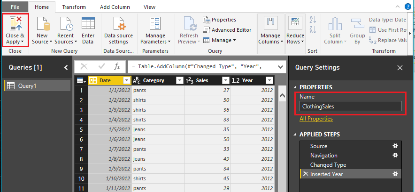Image resolution: width=415 pixels, height=192 pixels.
Task: Sort ascending A to Z
Action: (313, 20)
